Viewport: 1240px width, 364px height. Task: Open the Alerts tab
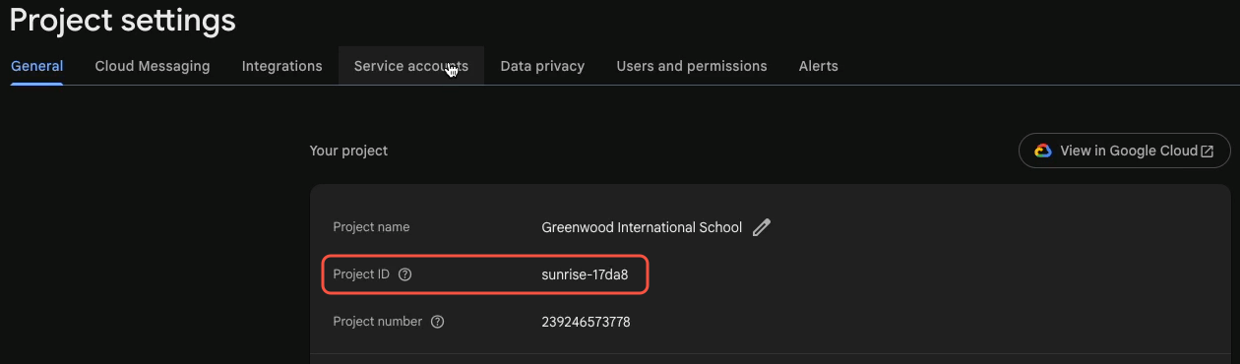pyautogui.click(x=819, y=66)
